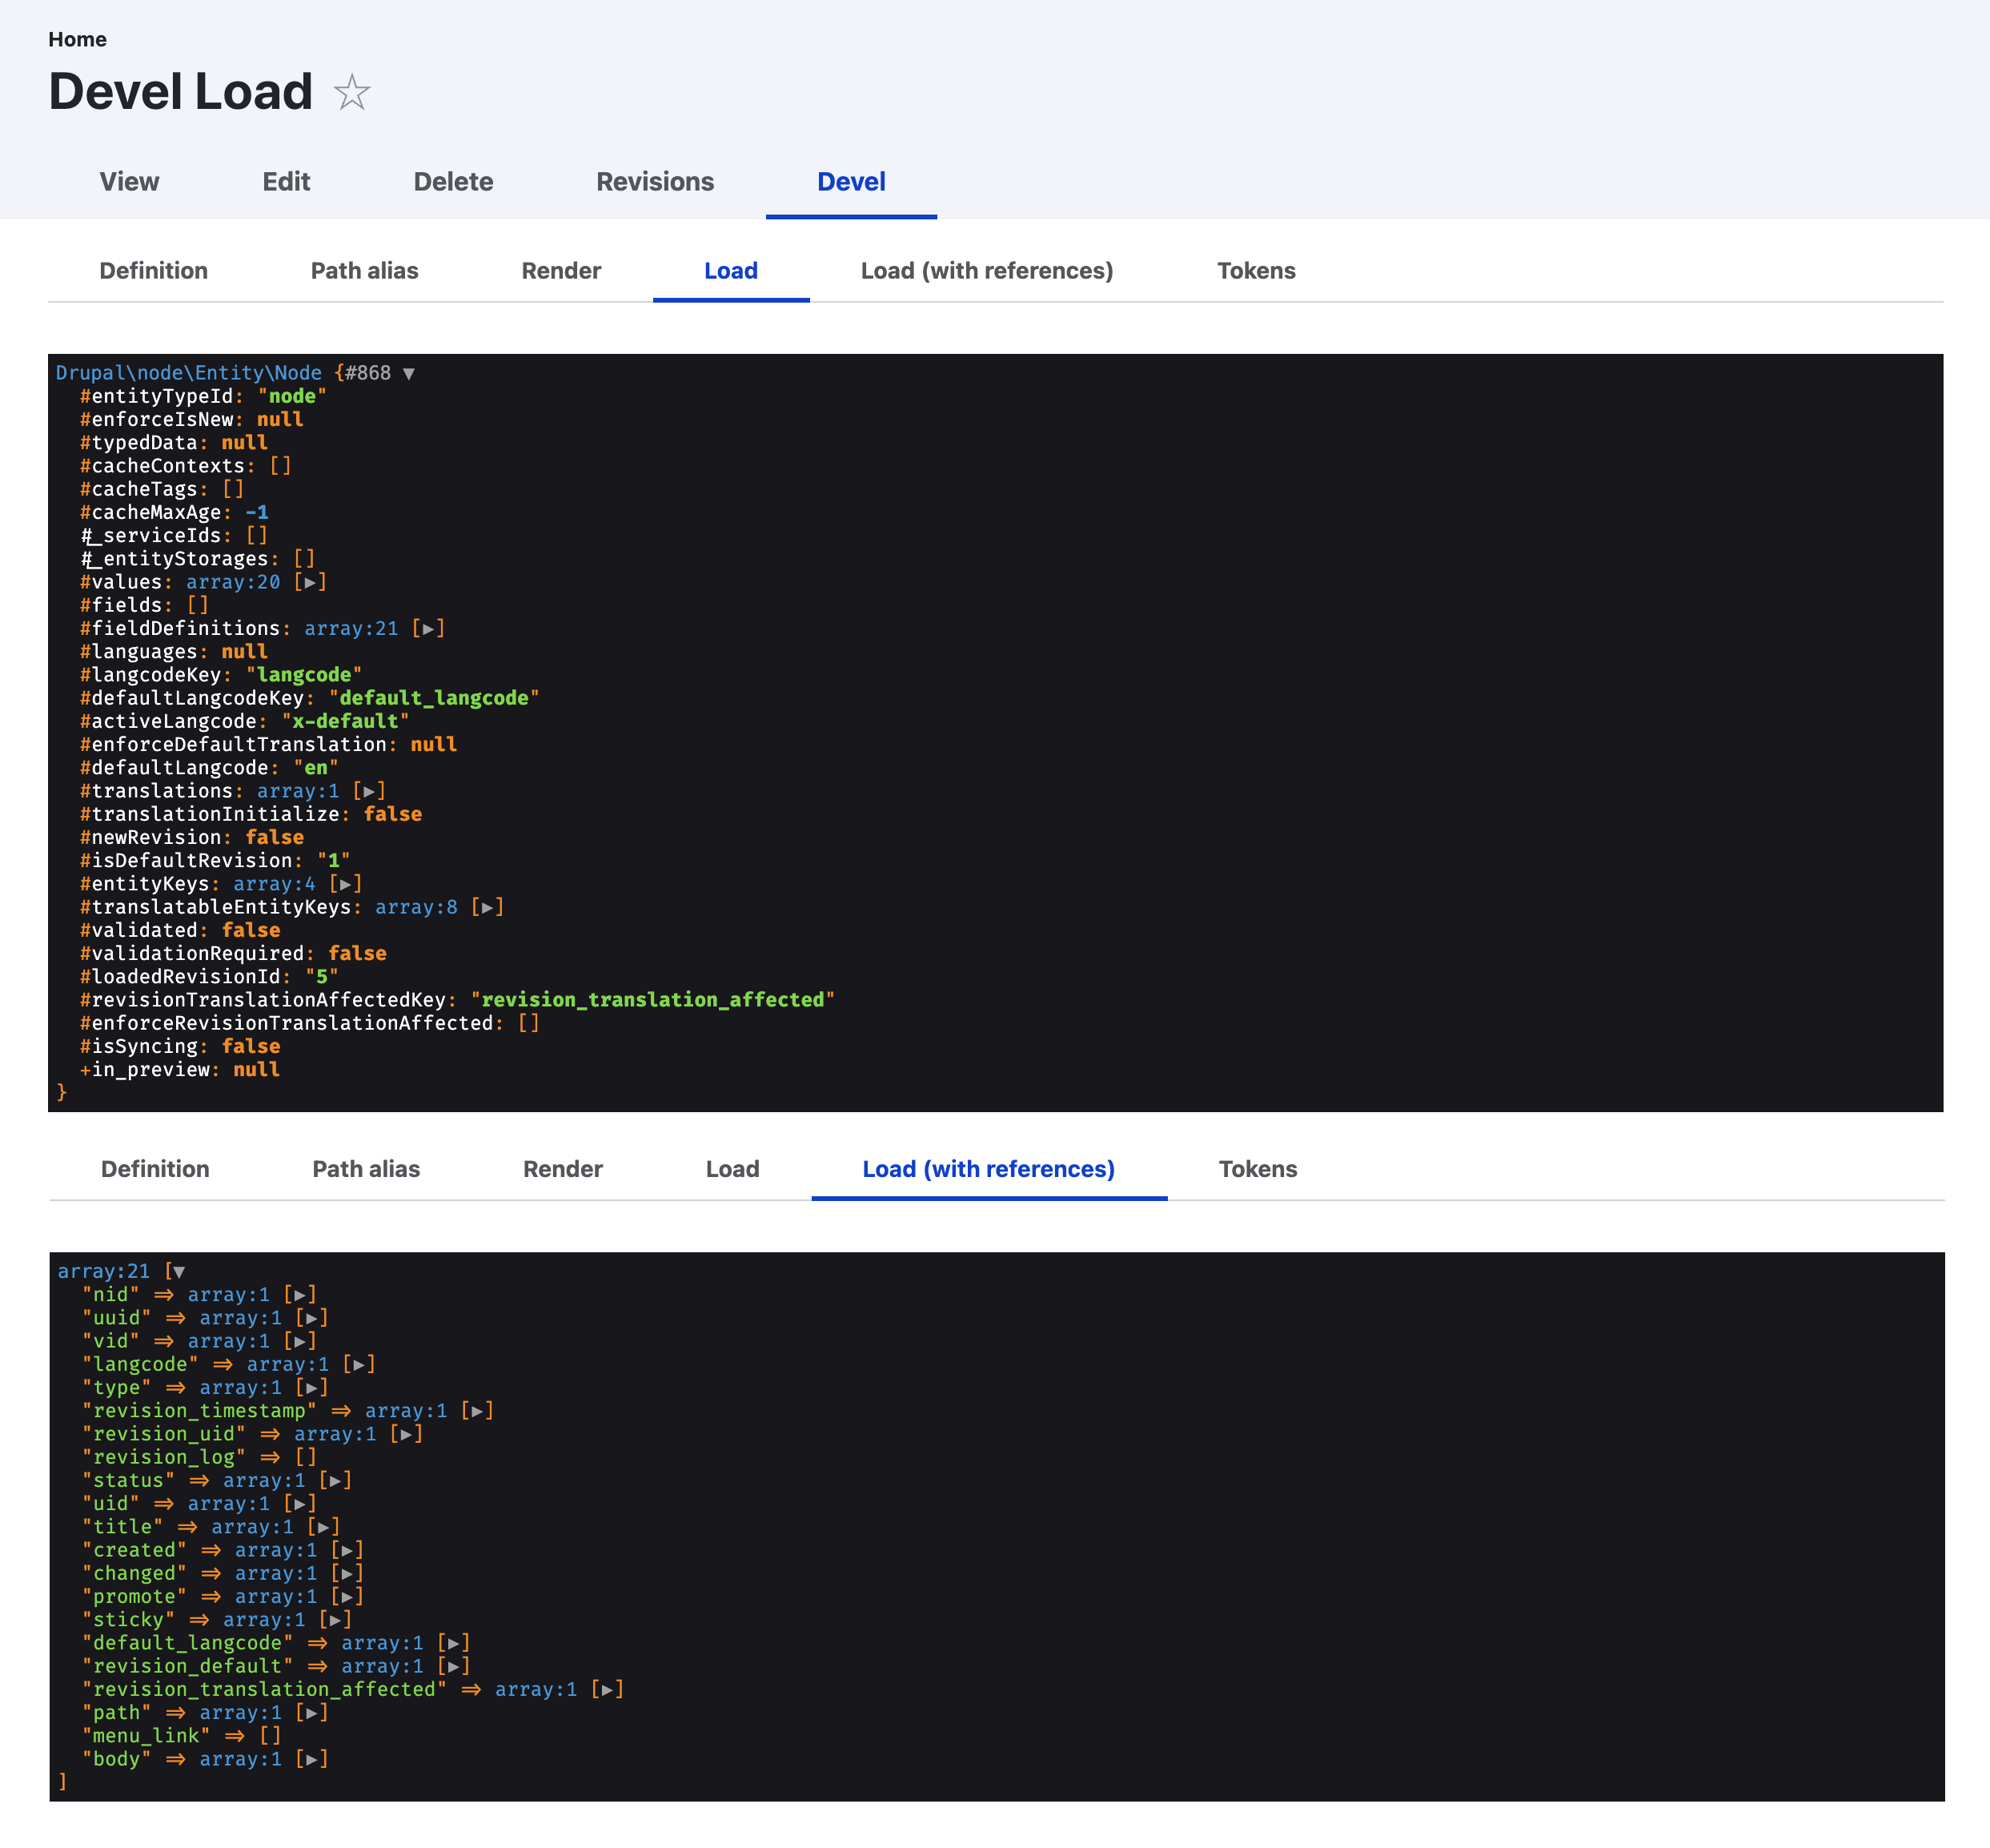Open the Edit primary tab
Viewport: 1990px width, 1848px height.
286,182
